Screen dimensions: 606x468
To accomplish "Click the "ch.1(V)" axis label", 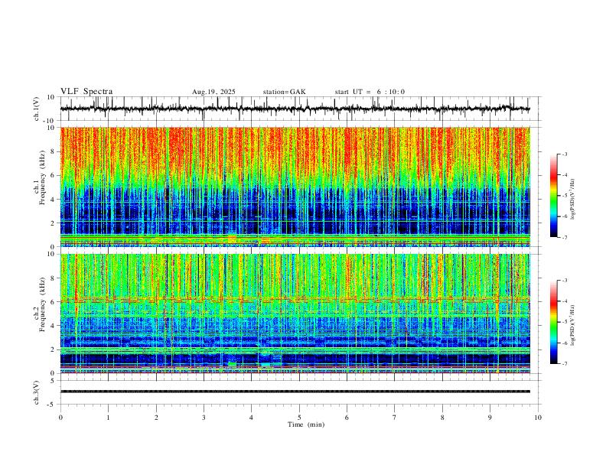I will (x=37, y=109).
